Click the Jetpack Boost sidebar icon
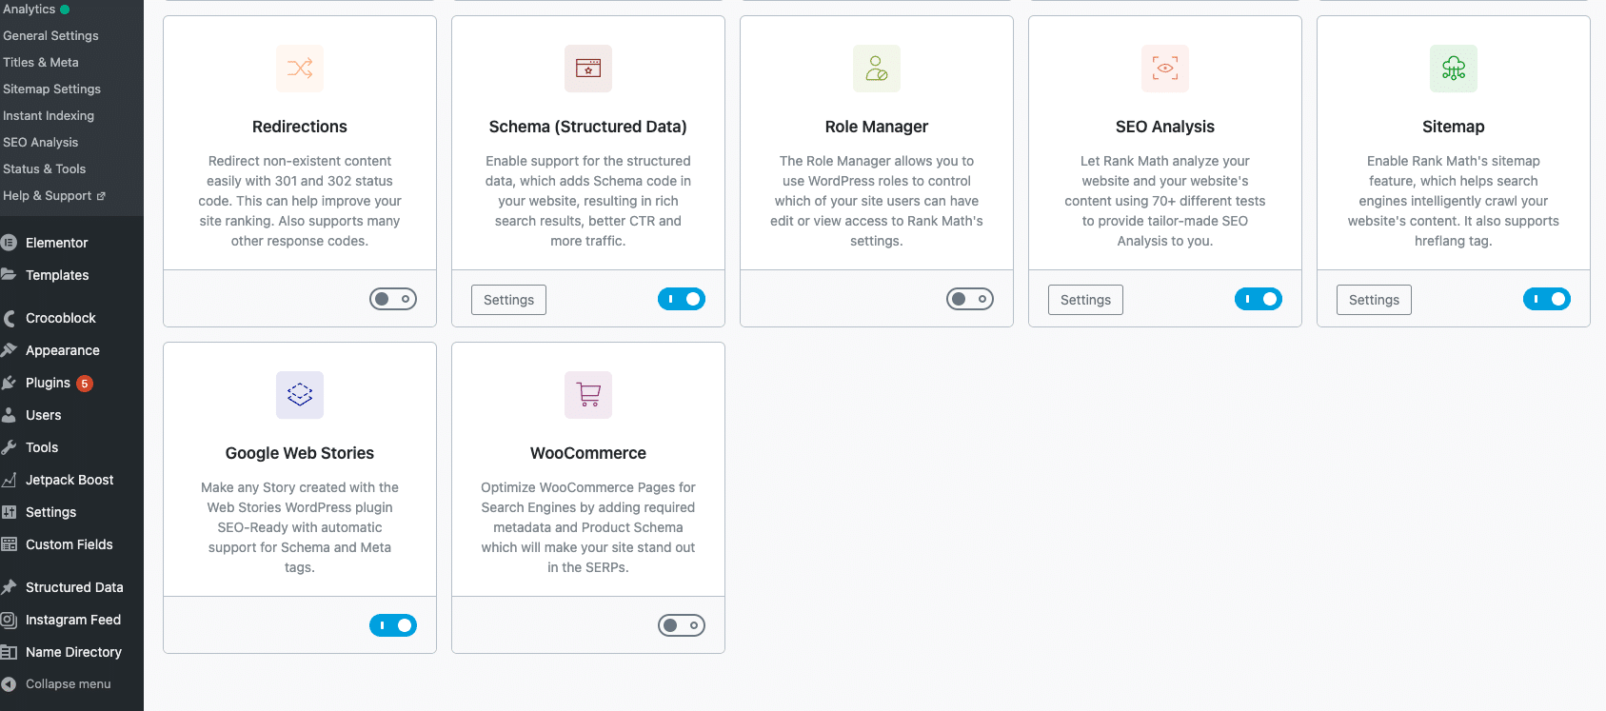 (10, 479)
